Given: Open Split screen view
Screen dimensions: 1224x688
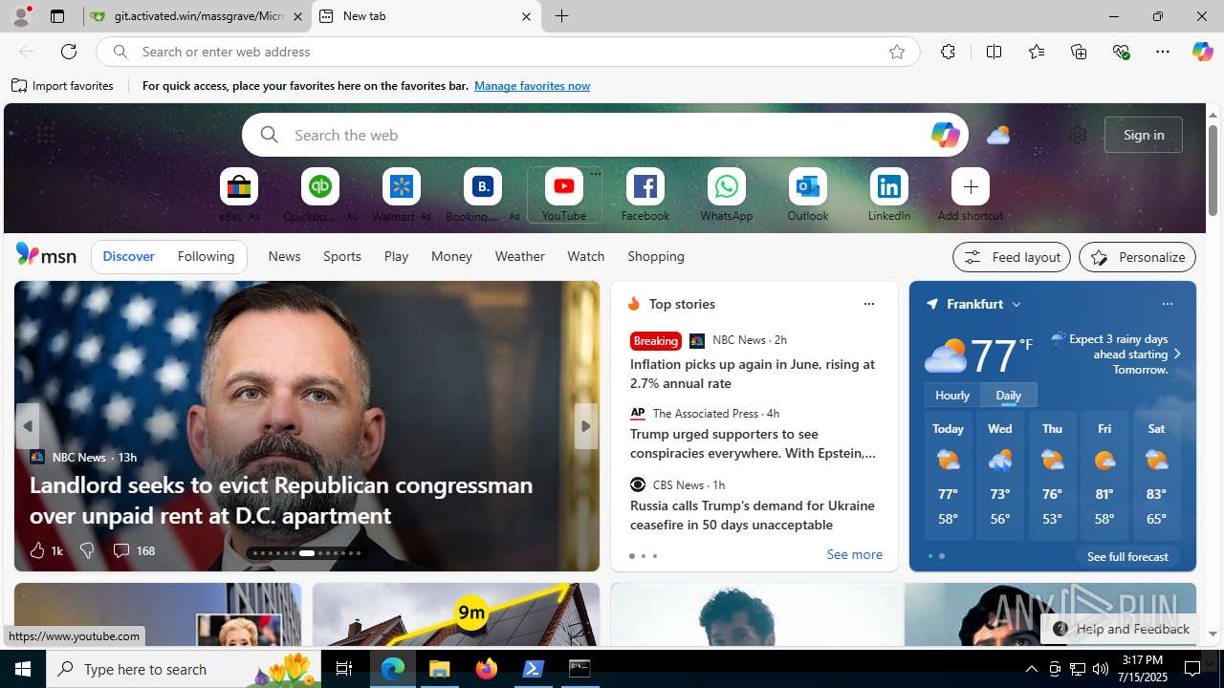Looking at the screenshot, I should 994,52.
